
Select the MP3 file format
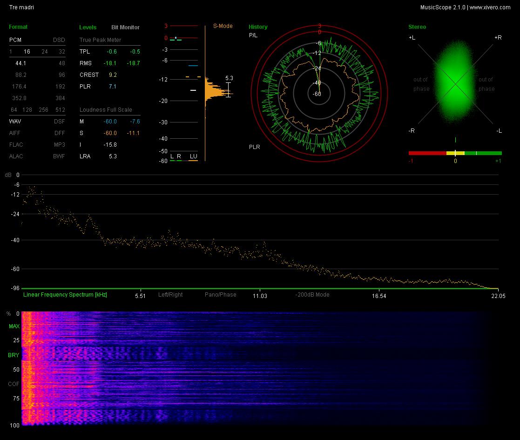click(x=60, y=144)
